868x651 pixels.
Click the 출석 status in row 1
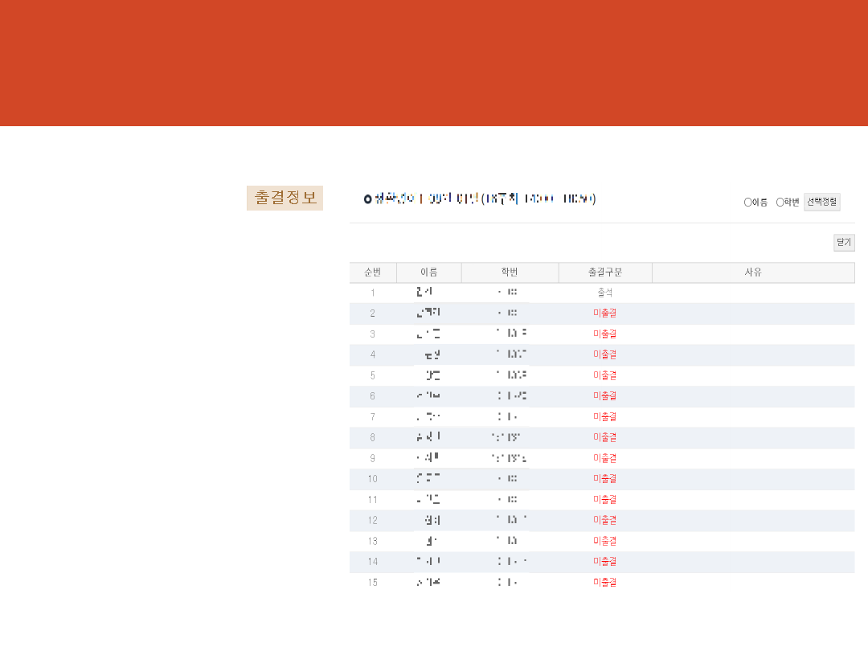pos(604,293)
